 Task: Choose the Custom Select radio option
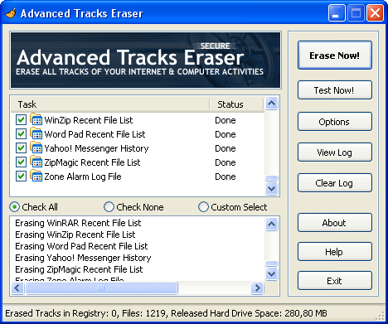click(203, 207)
